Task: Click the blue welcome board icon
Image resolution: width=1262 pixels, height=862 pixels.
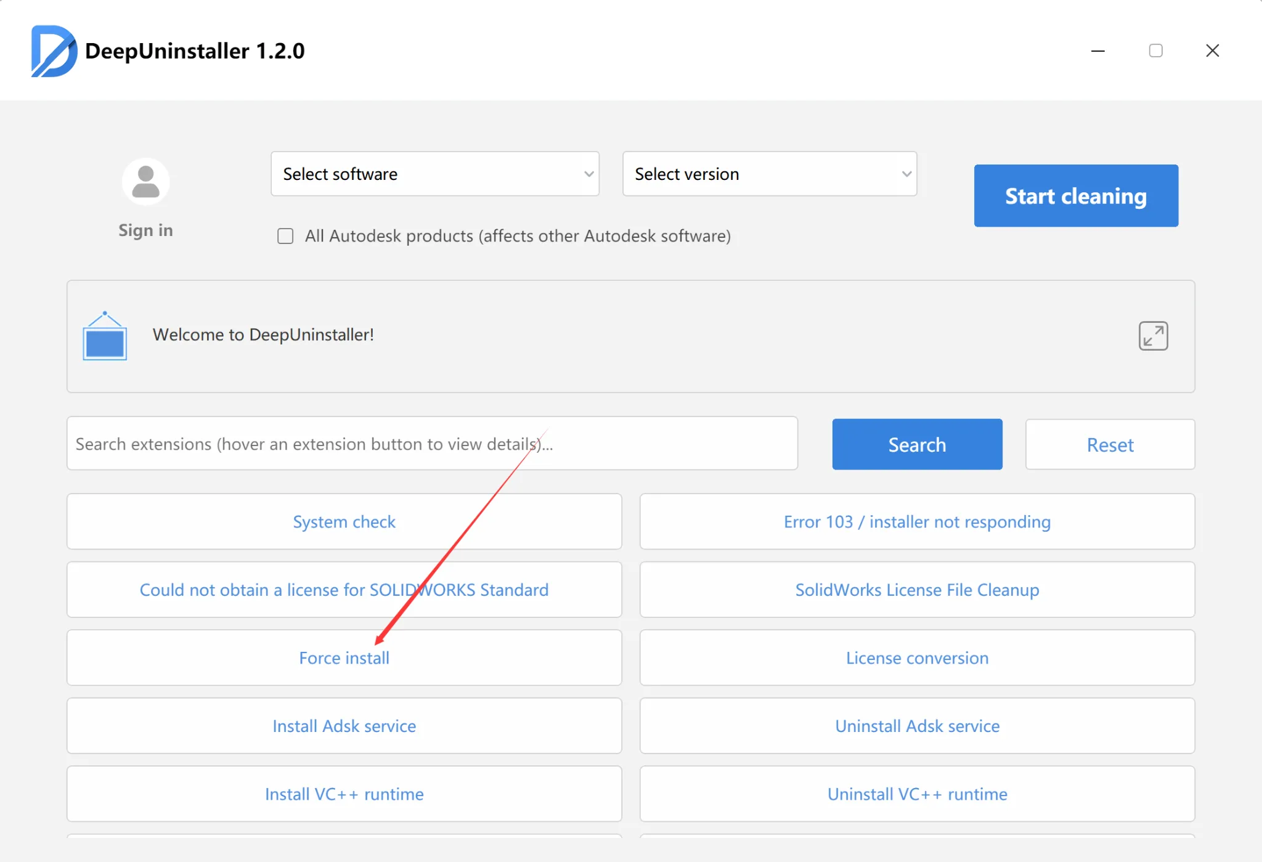Action: click(105, 336)
